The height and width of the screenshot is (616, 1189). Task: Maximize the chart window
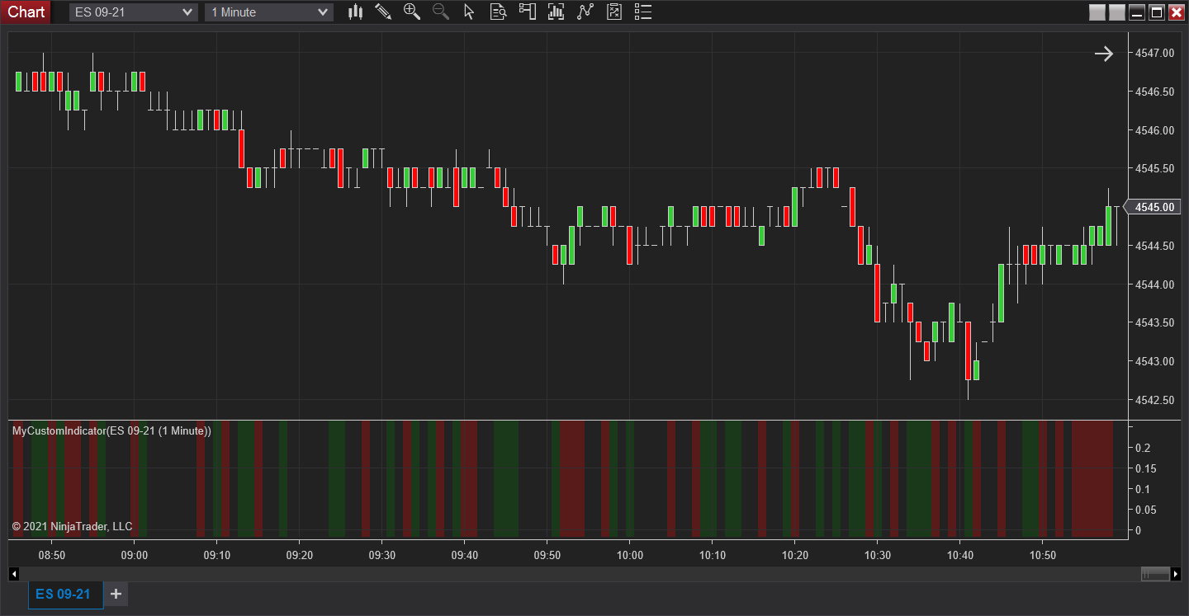point(1157,12)
